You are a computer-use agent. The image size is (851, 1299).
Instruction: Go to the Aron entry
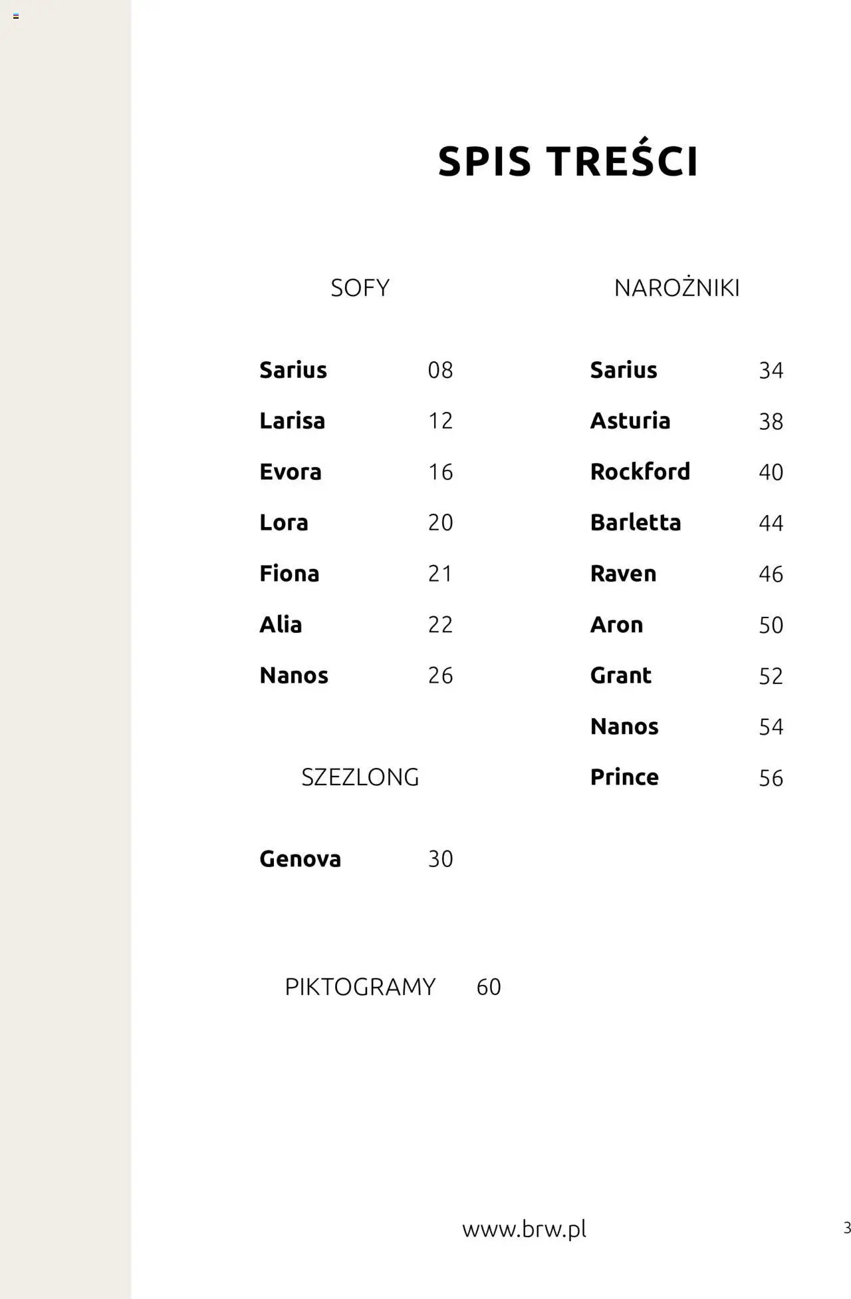[687, 625]
